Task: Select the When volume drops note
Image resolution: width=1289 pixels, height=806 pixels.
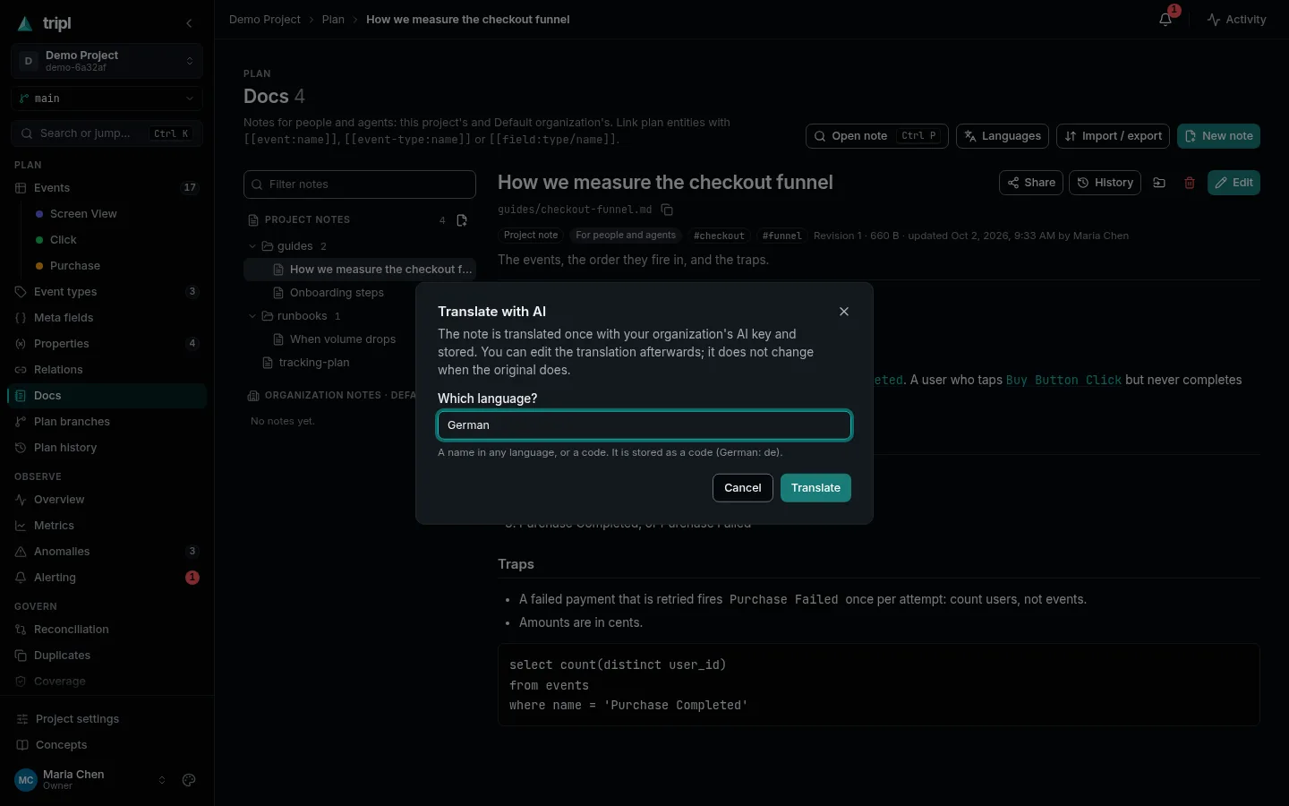Action: (x=360, y=339)
